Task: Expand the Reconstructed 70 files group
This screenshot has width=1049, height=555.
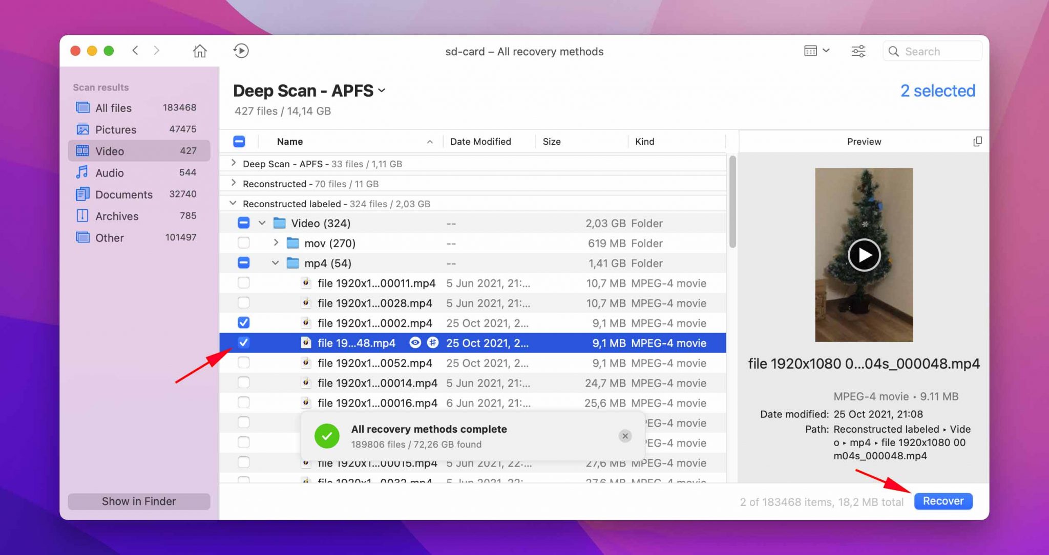Action: click(234, 183)
